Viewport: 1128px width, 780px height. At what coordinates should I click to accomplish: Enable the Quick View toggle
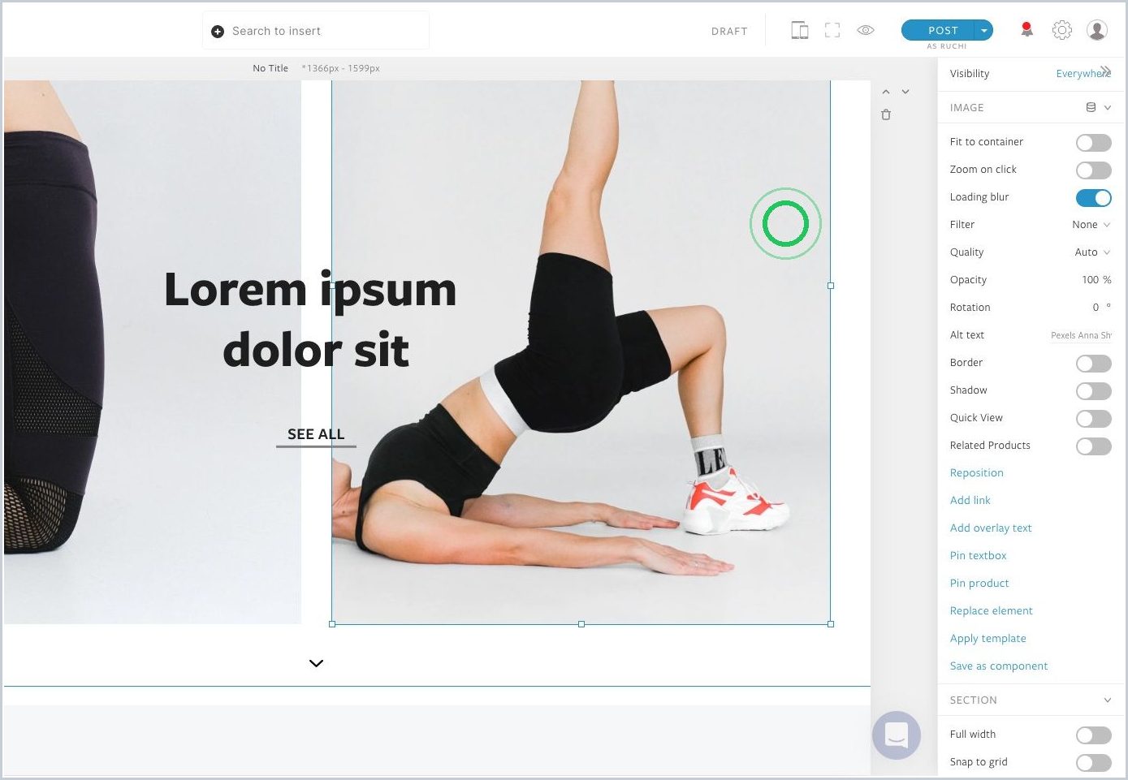click(1094, 419)
